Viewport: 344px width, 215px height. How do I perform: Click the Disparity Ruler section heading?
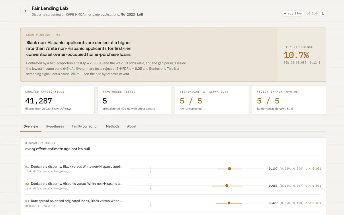coord(40,143)
